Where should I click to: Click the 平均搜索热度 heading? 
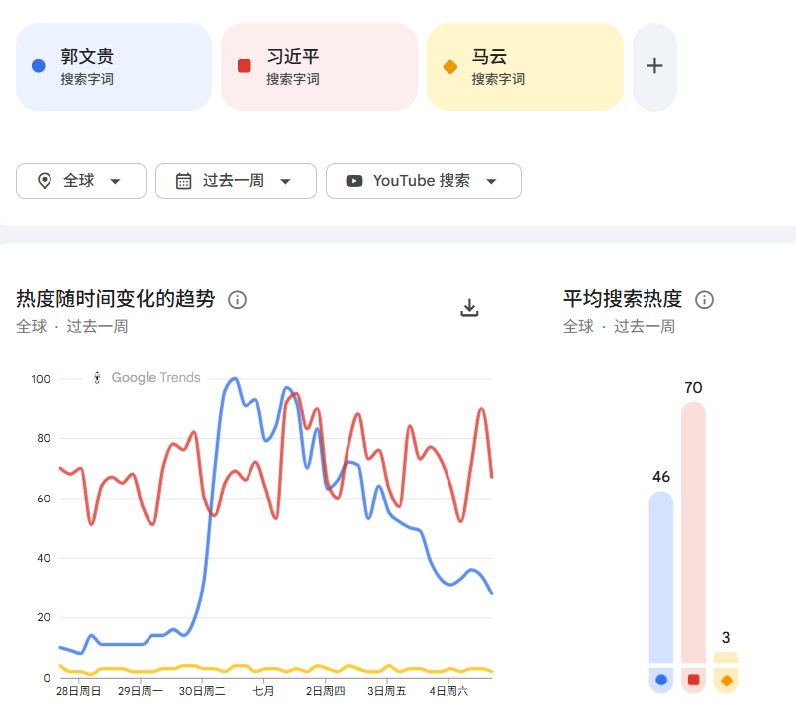[x=623, y=299]
